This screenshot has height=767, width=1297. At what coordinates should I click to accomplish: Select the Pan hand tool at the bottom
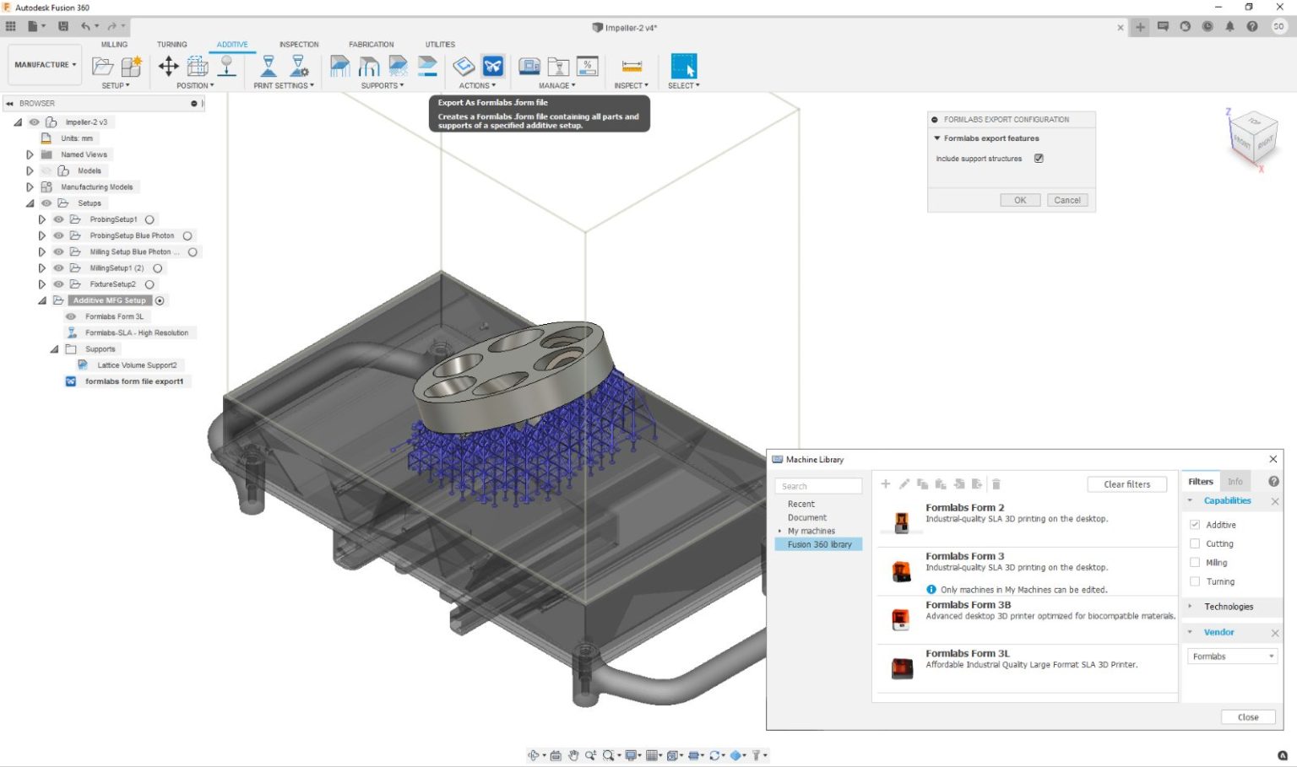(x=573, y=754)
